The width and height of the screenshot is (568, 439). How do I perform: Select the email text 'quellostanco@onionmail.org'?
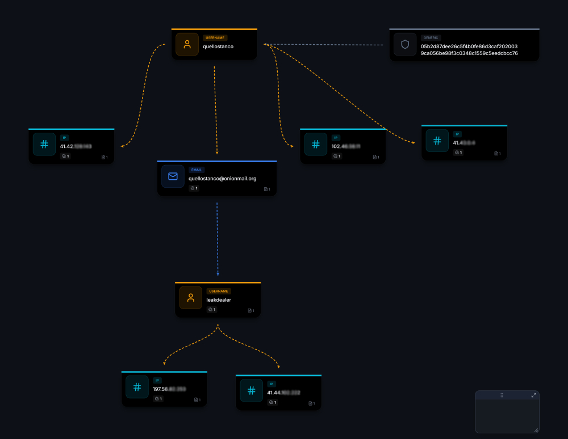click(223, 179)
